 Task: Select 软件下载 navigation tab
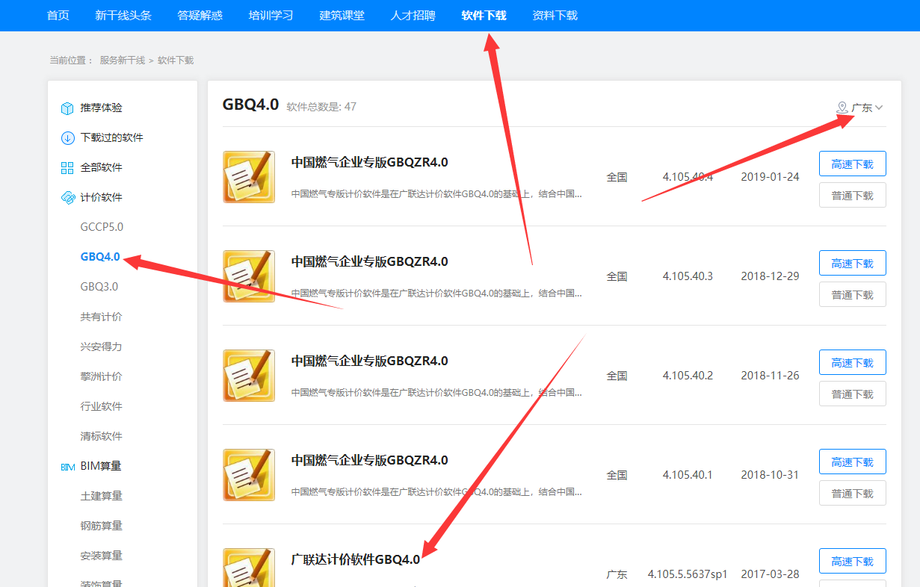click(484, 16)
